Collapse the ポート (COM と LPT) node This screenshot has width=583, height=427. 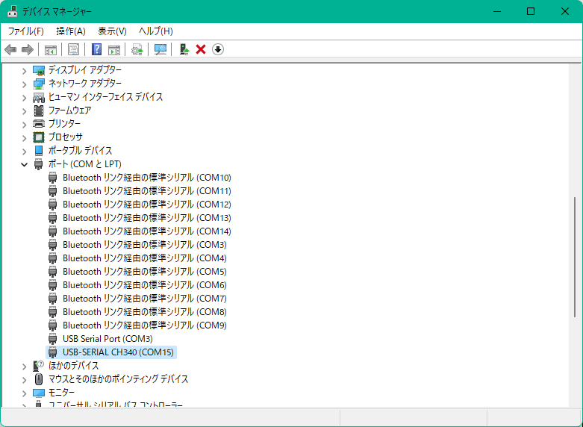[25, 164]
